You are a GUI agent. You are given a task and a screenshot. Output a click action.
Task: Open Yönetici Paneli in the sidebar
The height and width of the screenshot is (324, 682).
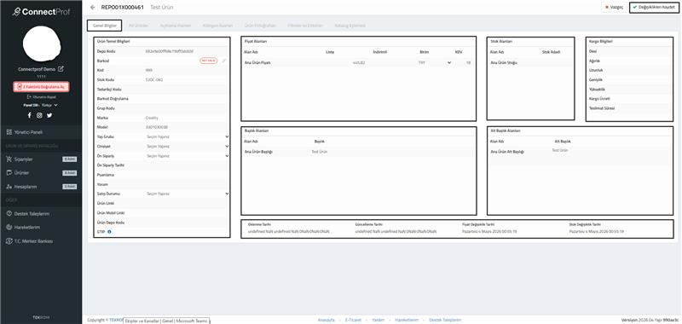click(x=41, y=132)
